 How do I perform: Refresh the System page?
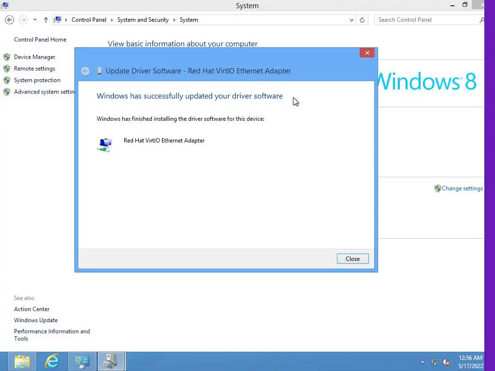(x=362, y=20)
